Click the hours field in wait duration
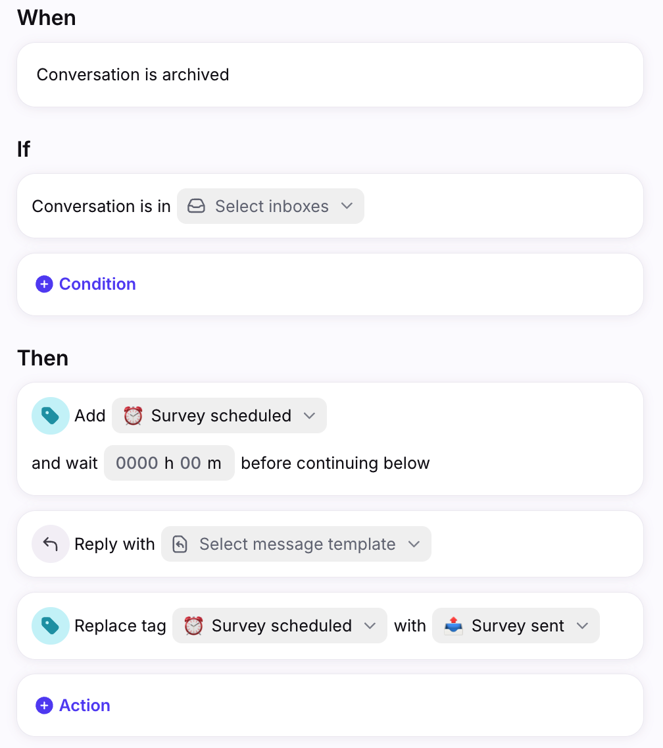 point(137,463)
